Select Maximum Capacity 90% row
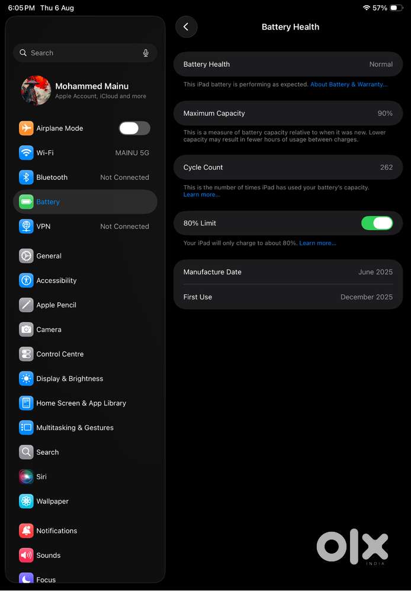This screenshot has width=411, height=591. pos(288,113)
